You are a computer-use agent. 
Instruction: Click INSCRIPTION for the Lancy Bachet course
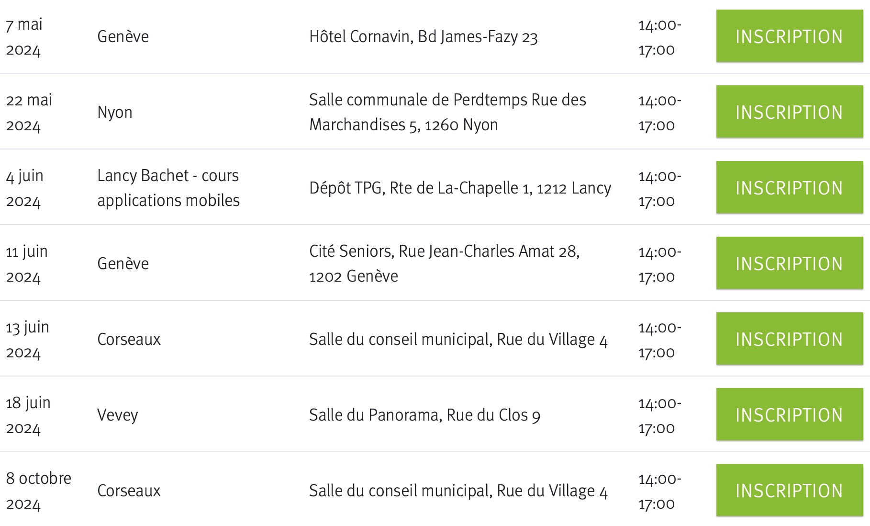789,188
